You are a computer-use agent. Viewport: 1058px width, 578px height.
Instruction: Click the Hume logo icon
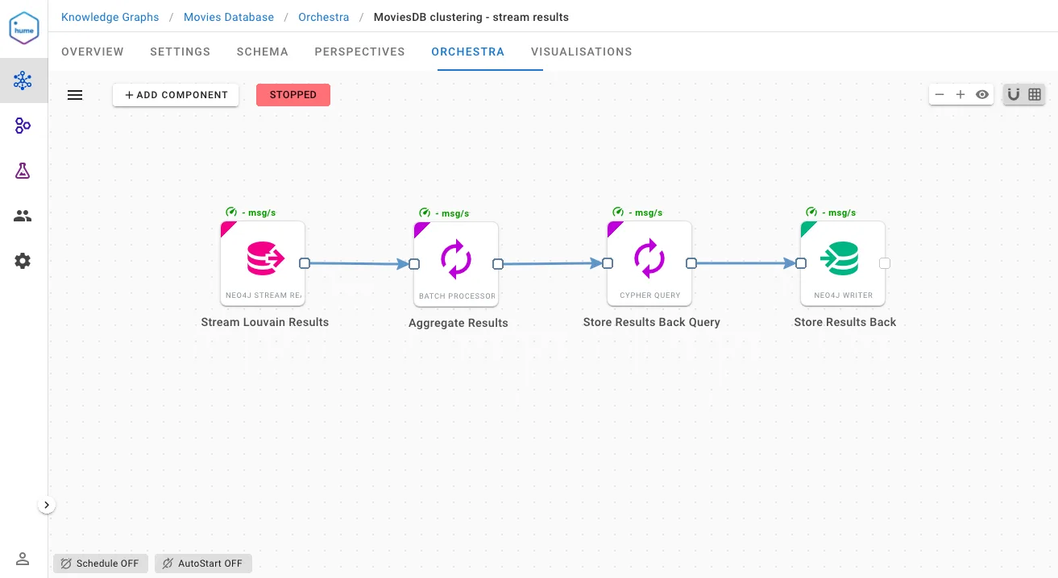[x=24, y=28]
